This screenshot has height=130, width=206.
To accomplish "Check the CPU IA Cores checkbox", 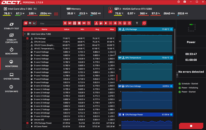I will tap(27, 42).
